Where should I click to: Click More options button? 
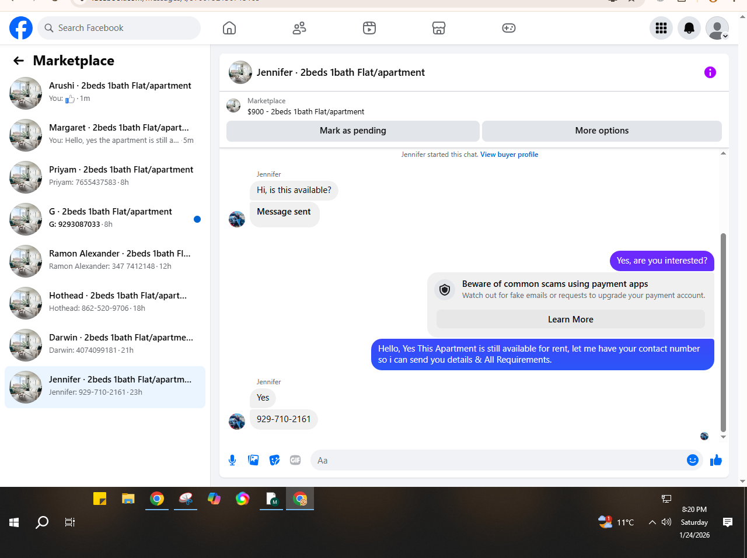point(602,131)
